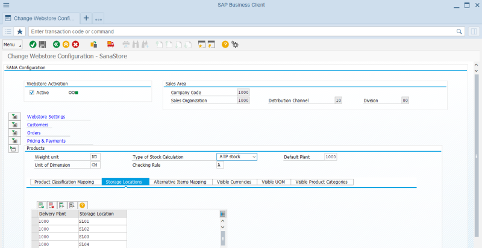Select the Storage Locations tab
The image size is (482, 248).
click(125, 182)
